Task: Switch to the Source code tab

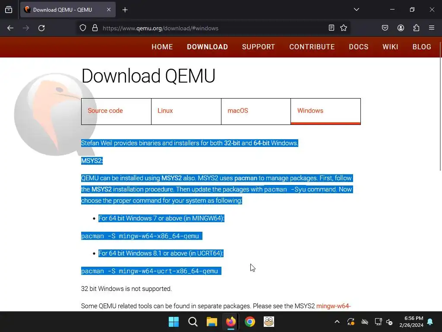Action: click(116, 111)
